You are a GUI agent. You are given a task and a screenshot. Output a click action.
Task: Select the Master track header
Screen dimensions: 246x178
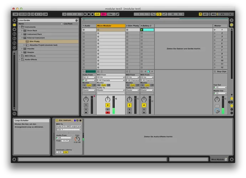point(220,26)
